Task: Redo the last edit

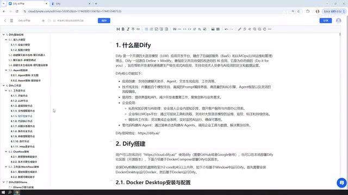Action: (x=231, y=29)
